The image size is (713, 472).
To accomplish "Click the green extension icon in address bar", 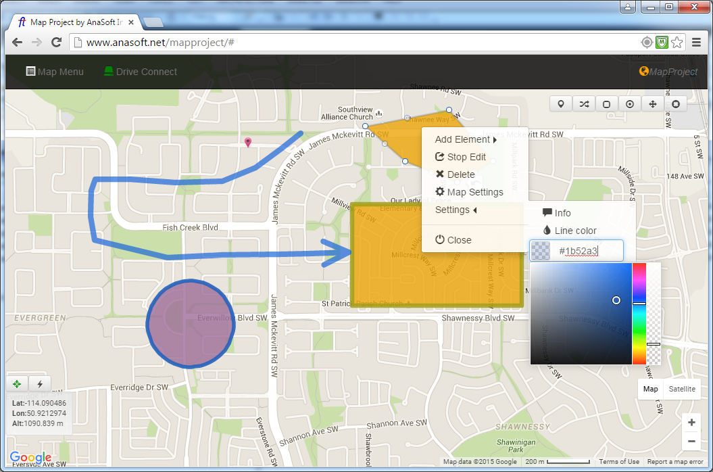I will [x=662, y=43].
